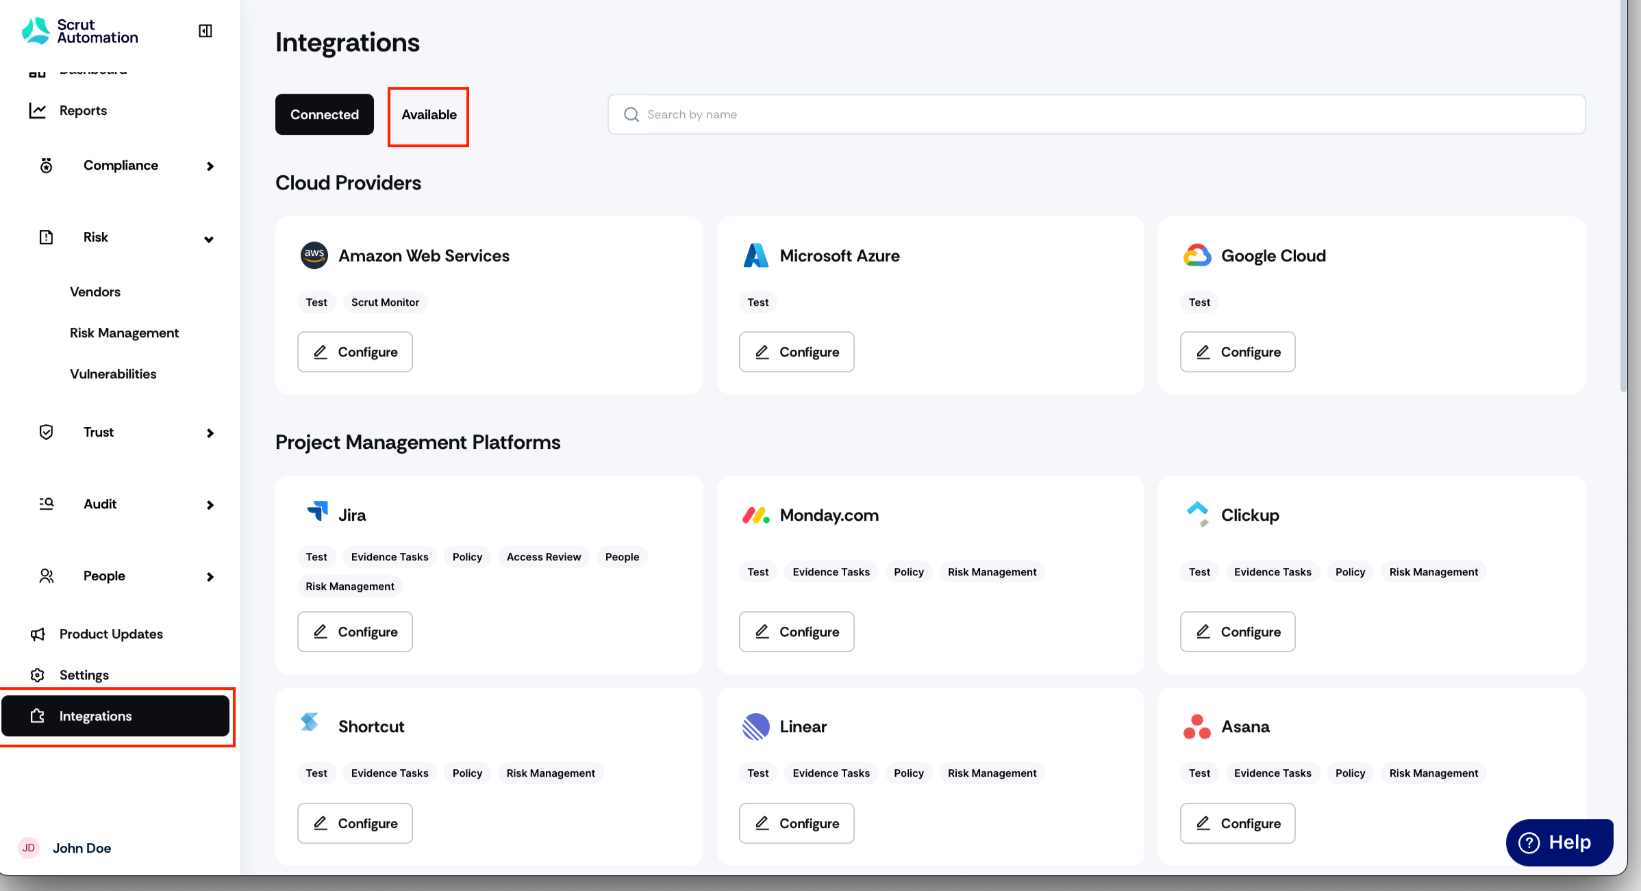Image resolution: width=1641 pixels, height=891 pixels.
Task: Click the page vertical scrollbar
Action: click(1623, 196)
